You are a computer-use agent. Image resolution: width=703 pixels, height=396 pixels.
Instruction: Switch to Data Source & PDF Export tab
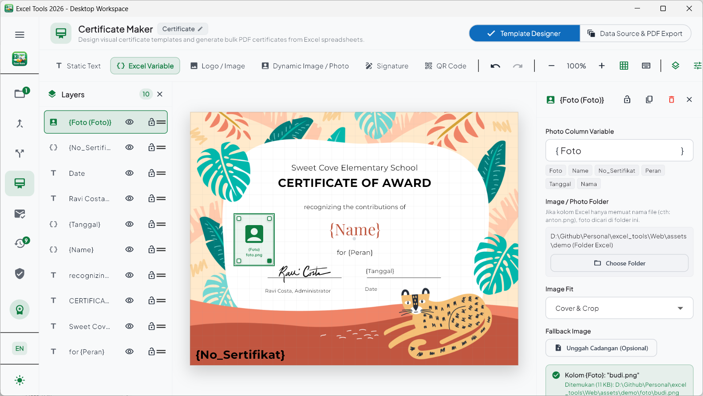point(635,33)
